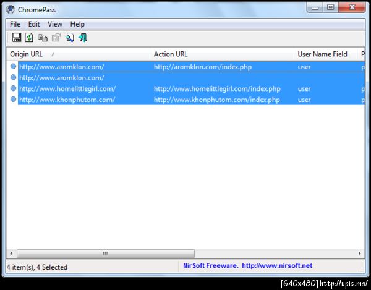Maximize the ChromePass window
The width and height of the screenshot is (371, 290).
[331, 7]
